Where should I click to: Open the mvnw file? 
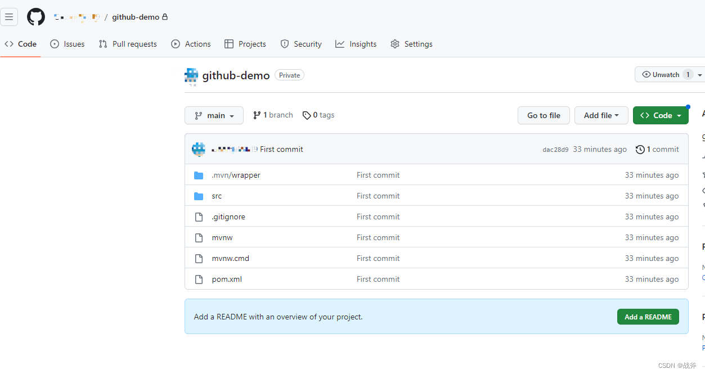(x=222, y=237)
